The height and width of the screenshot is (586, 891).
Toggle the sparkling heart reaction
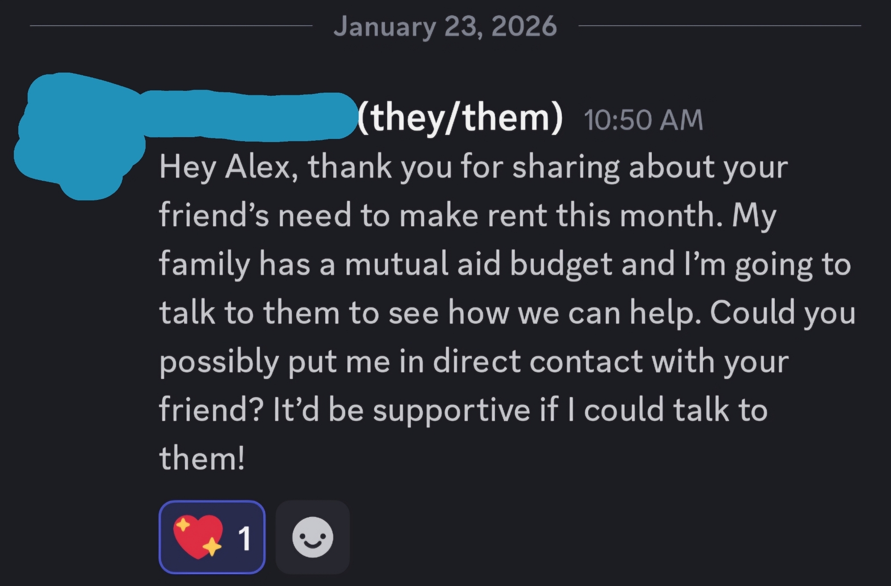pos(212,537)
